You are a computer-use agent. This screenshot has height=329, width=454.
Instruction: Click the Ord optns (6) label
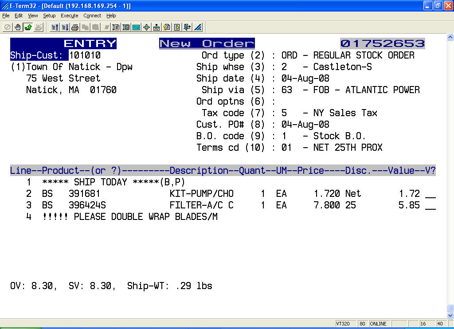(x=231, y=102)
